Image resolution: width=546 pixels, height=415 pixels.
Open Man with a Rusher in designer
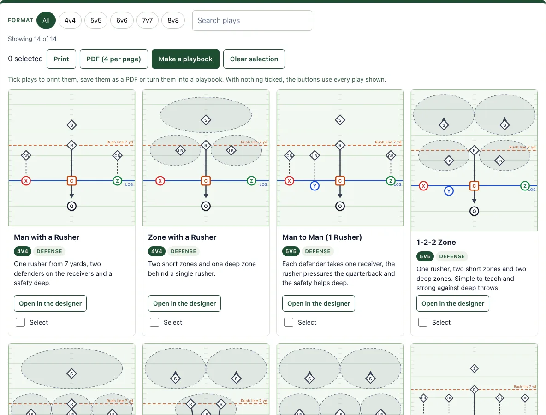pyautogui.click(x=50, y=303)
